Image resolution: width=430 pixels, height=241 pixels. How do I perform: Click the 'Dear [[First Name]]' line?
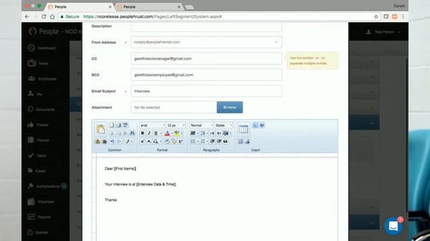120,169
